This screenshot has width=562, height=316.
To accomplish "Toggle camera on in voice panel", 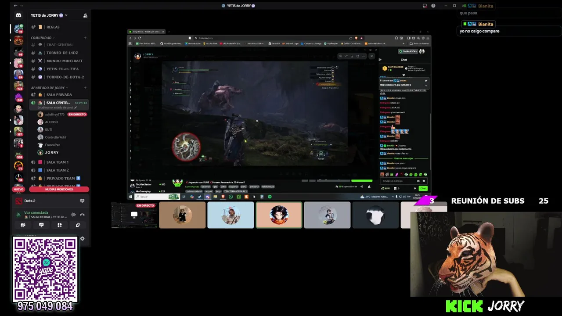I will point(23,225).
